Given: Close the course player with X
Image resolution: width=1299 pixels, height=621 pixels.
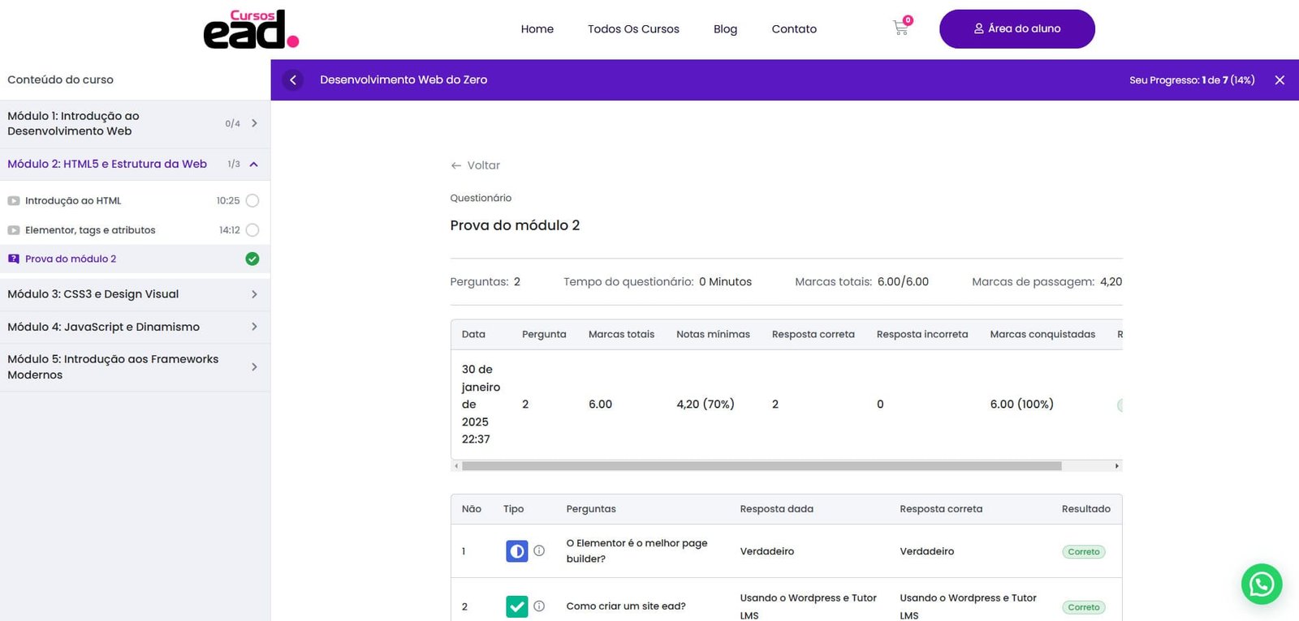Looking at the screenshot, I should coord(1280,80).
